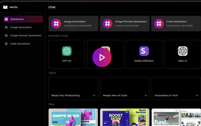Image resolution: width=201 pixels, height=126 pixels.
Task: Select the GPT-4o tool label
Action: (67, 61)
